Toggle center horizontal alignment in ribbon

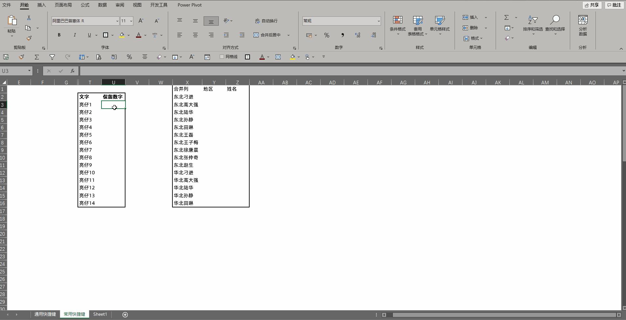point(195,35)
